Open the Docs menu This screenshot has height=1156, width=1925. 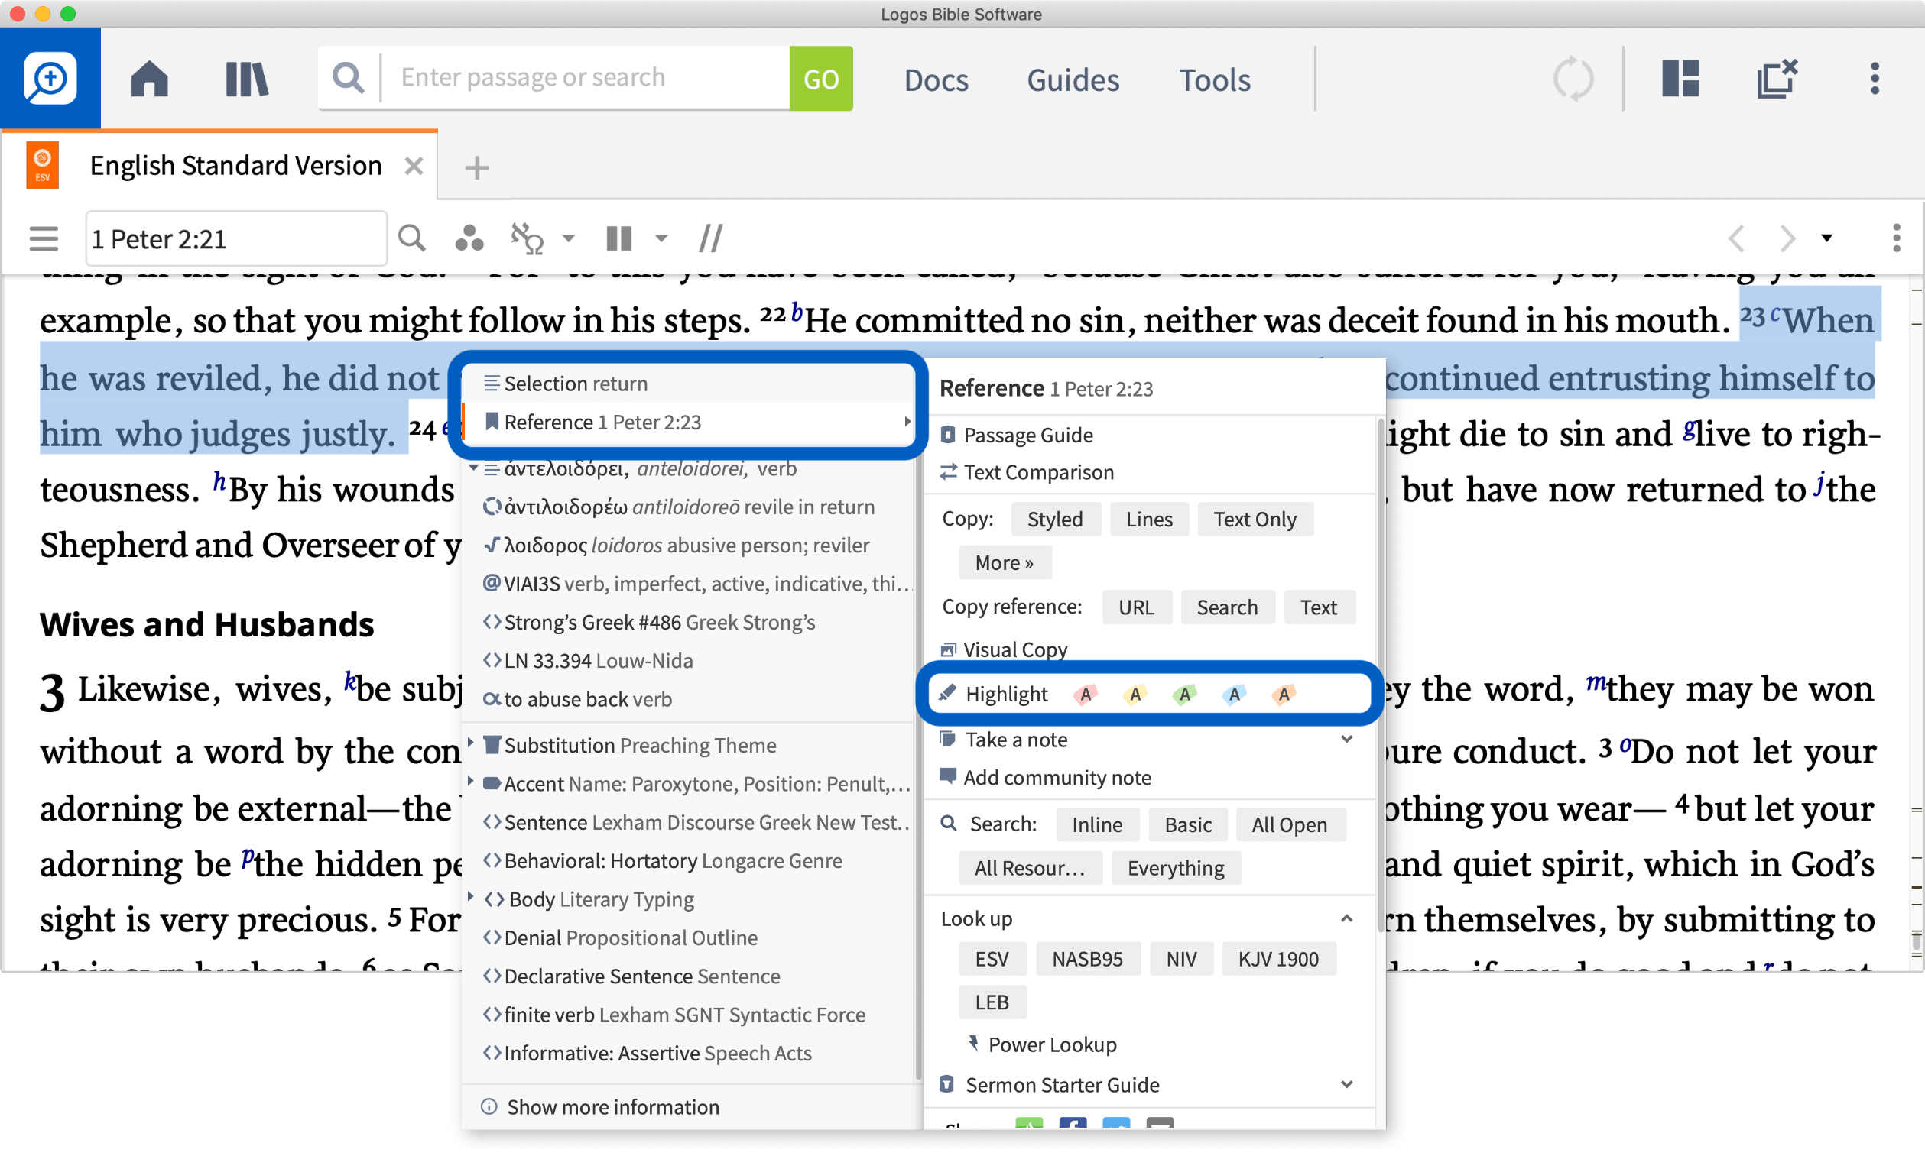(x=935, y=79)
